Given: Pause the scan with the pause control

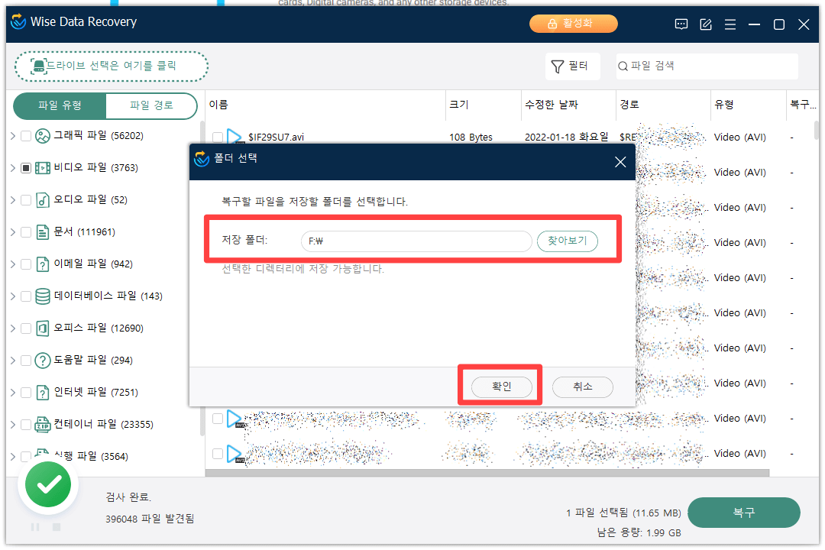Looking at the screenshot, I should tap(34, 527).
